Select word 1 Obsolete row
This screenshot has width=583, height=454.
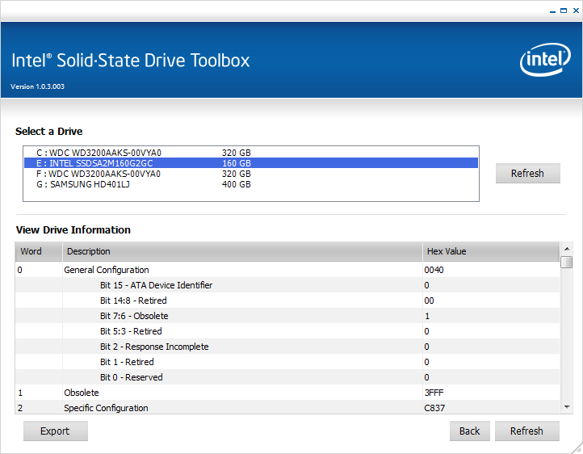(x=287, y=393)
